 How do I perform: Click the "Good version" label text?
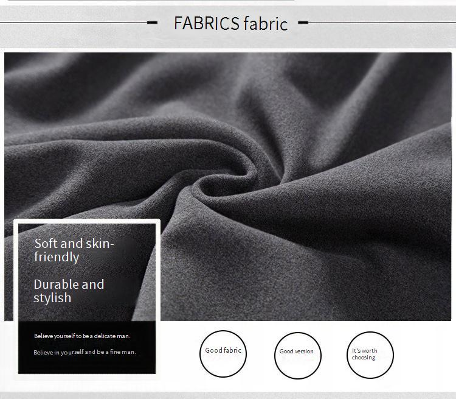pos(297,351)
